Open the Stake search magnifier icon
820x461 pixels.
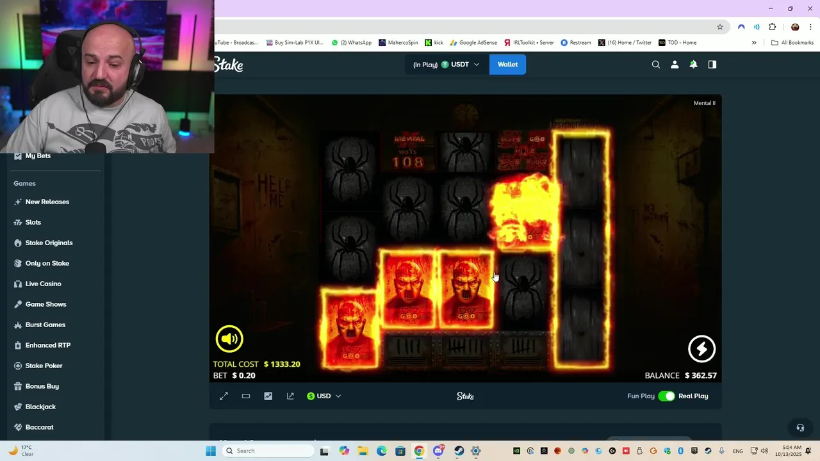click(x=656, y=65)
